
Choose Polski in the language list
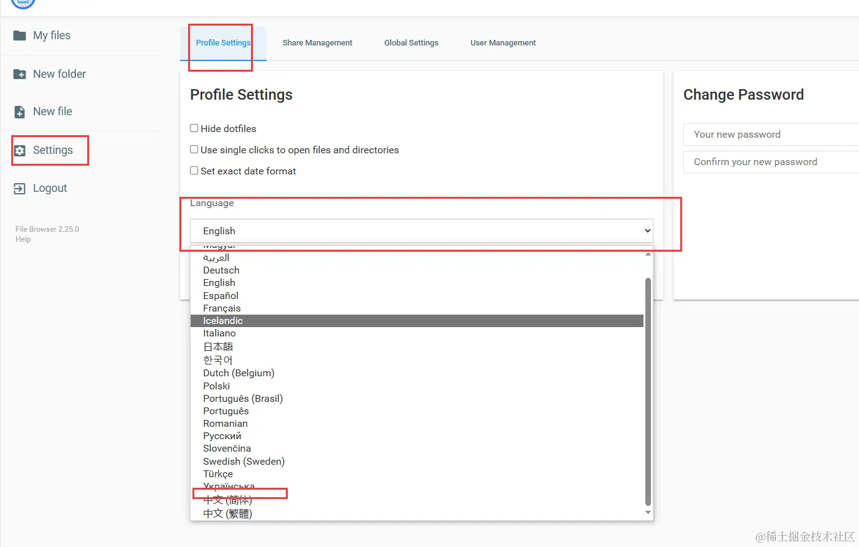pyautogui.click(x=417, y=386)
